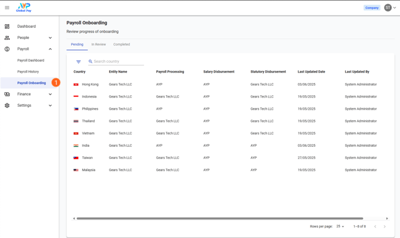This screenshot has width=400, height=238.
Task: Collapse the Payroll menu chevron
Action: [x=50, y=49]
